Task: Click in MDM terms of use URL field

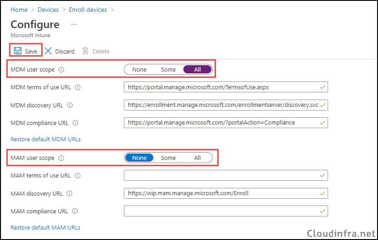Action: pos(226,87)
